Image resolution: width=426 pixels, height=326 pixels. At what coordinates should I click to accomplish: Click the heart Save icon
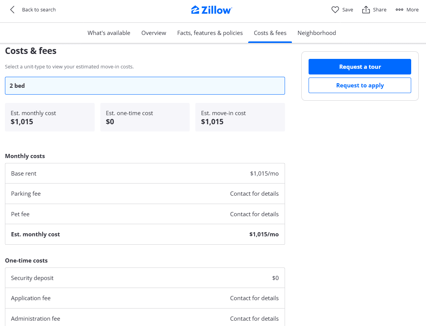pos(335,10)
